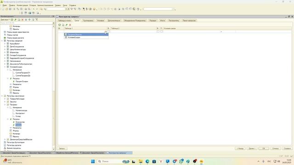Switch to the Порядок tab
The width and height of the screenshot is (294, 165).
click(153, 21)
